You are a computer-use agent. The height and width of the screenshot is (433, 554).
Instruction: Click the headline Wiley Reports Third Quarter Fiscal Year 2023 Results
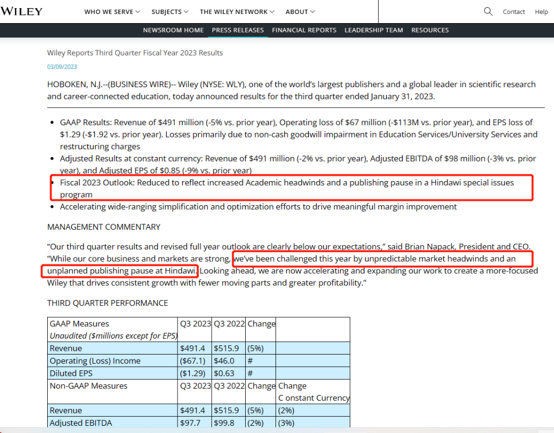[135, 53]
